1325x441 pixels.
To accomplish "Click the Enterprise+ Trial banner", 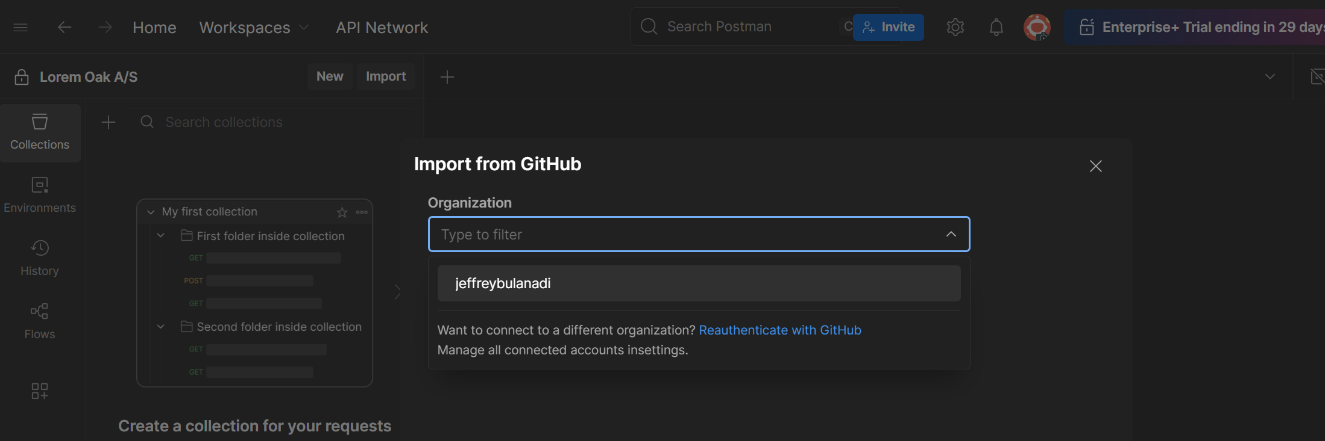I will pos(1195,27).
